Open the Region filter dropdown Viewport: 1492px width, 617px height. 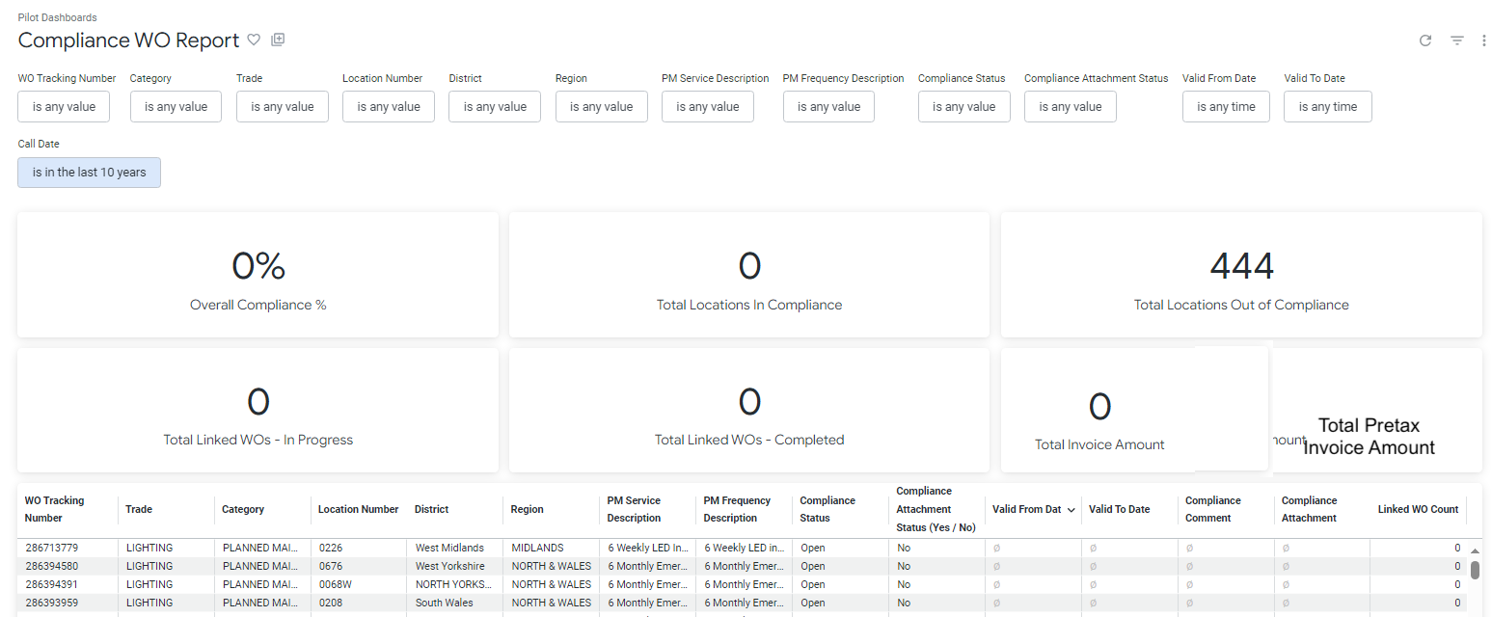tap(601, 107)
